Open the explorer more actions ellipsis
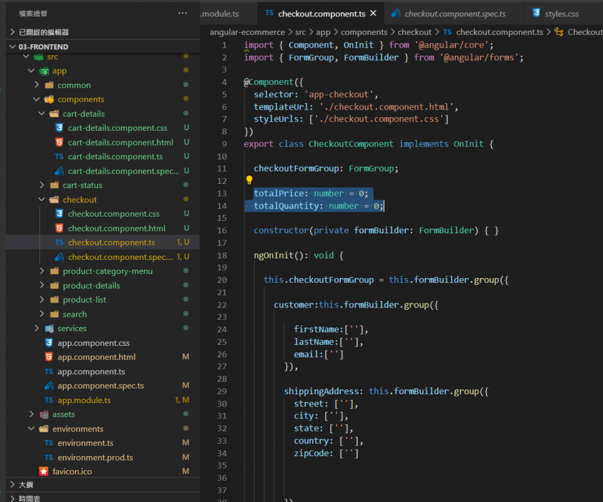Screen dimensions: 603x502 (183, 13)
